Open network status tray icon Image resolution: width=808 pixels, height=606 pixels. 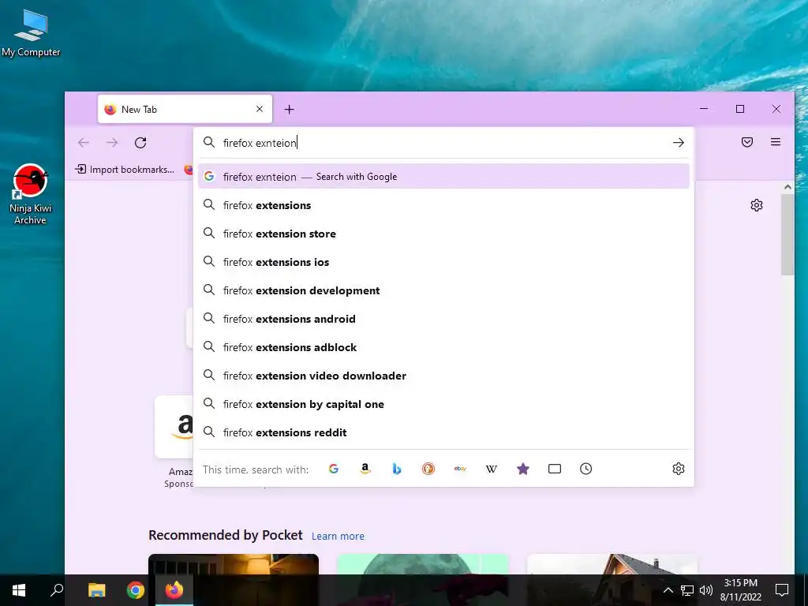(687, 590)
